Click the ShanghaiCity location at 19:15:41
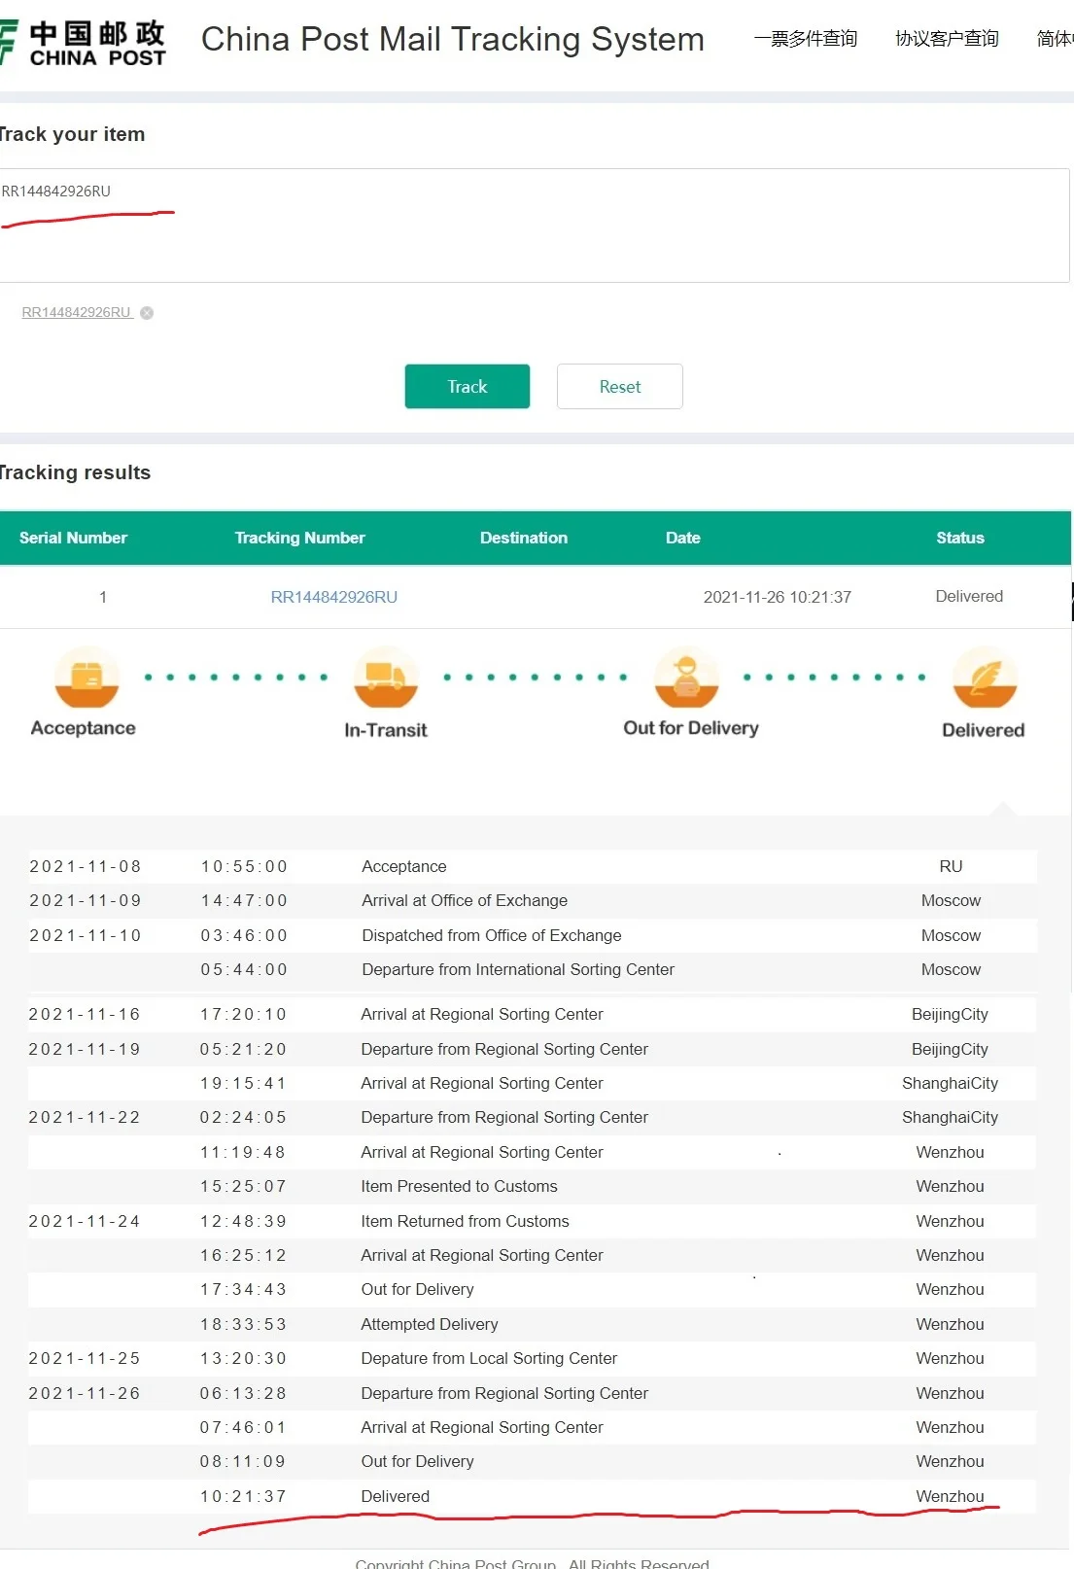 pos(950,1083)
